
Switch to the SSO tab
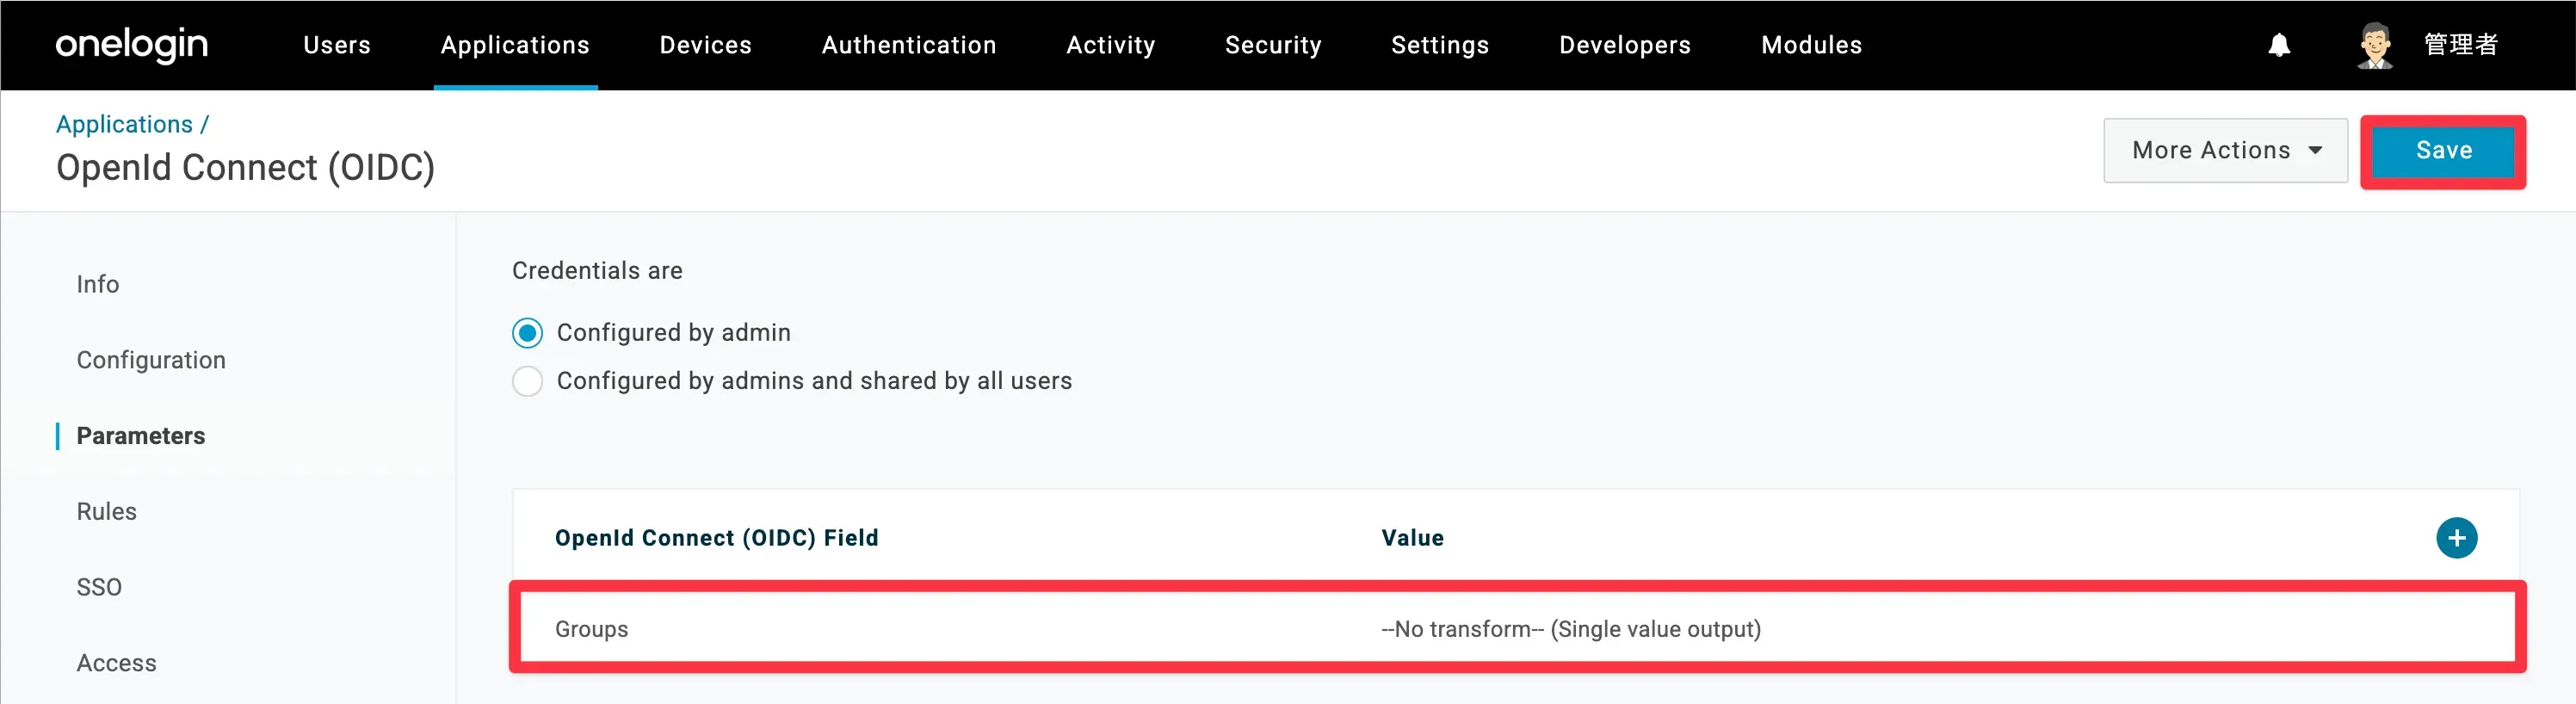click(99, 587)
